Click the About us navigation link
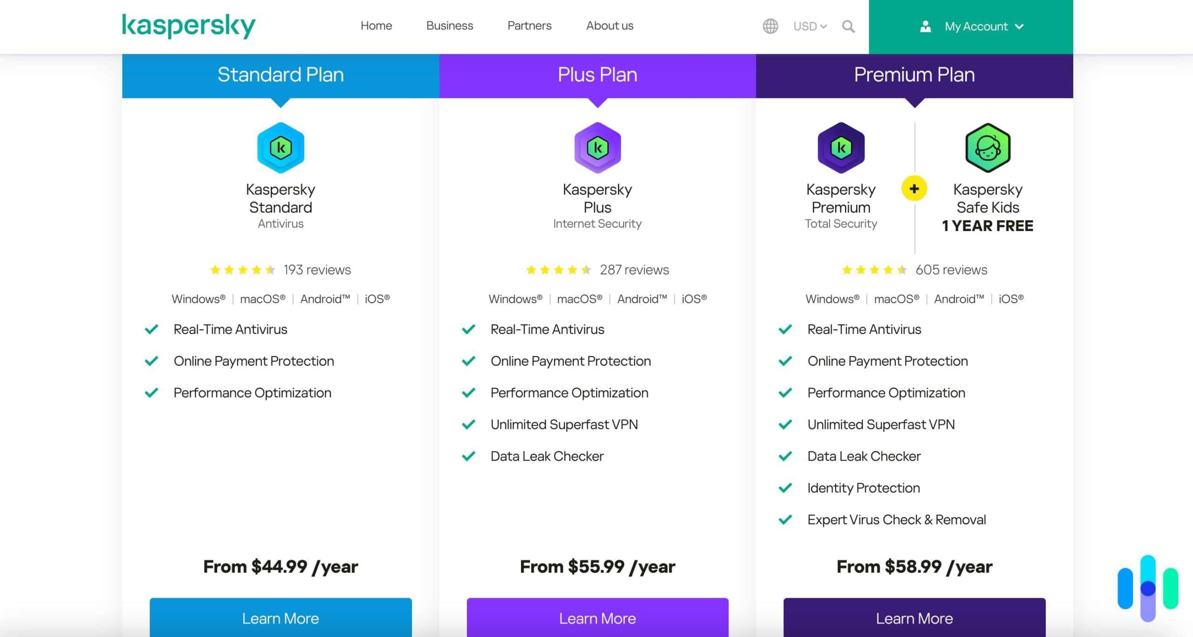This screenshot has width=1193, height=637. 609,26
